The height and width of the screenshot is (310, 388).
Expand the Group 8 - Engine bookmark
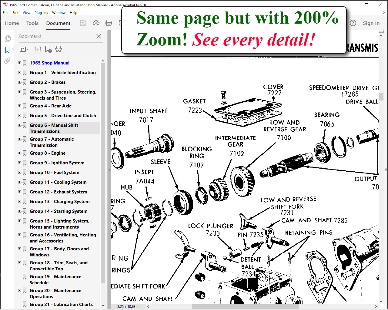20,153
